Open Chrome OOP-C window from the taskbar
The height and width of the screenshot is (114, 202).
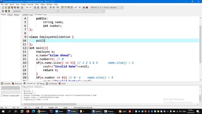42,111
